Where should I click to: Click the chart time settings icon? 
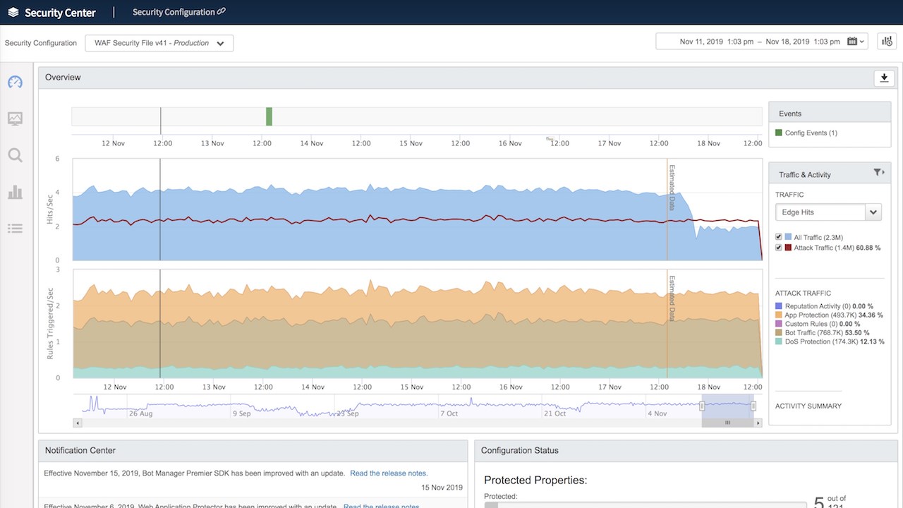(886, 42)
